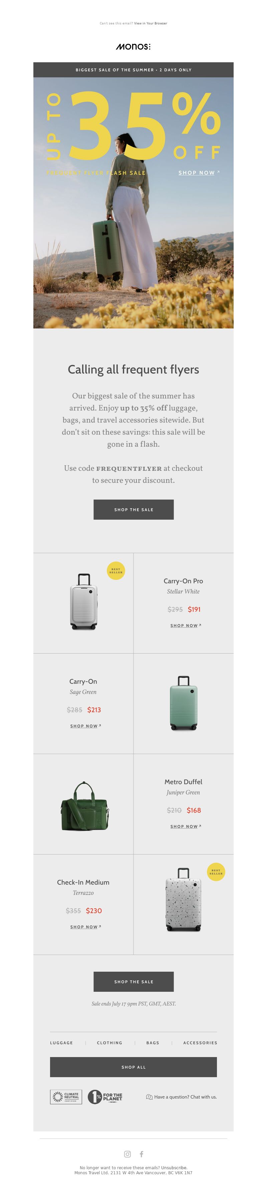Click the Shop All button
This screenshot has height=1192, width=267.
[133, 1067]
